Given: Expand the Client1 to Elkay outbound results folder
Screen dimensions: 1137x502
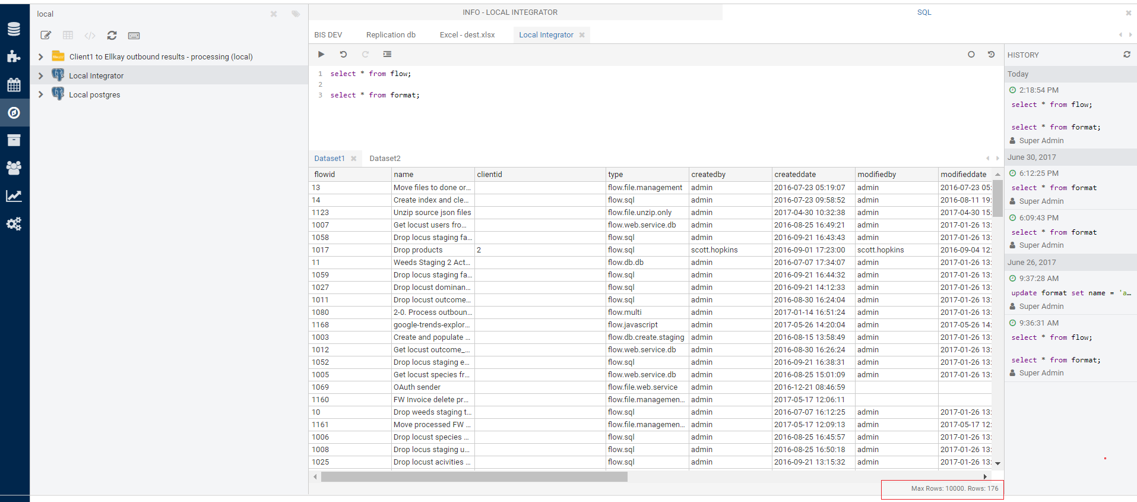Looking at the screenshot, I should point(40,57).
